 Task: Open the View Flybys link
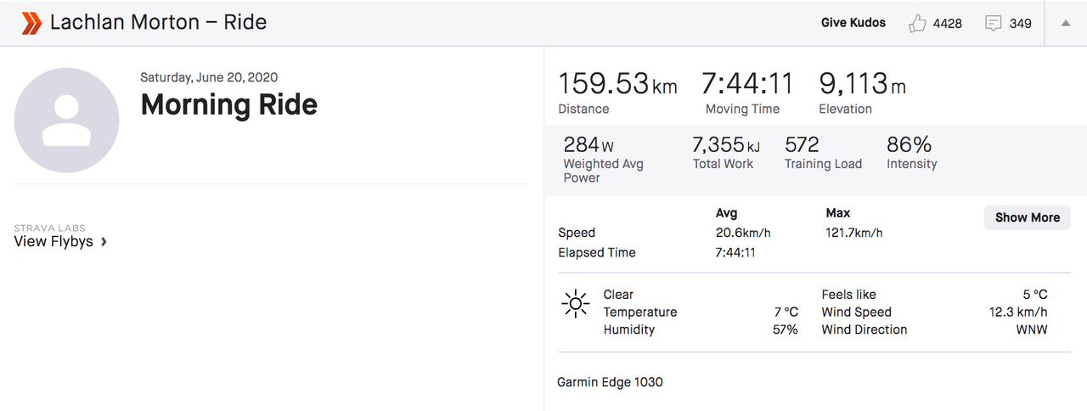[54, 242]
